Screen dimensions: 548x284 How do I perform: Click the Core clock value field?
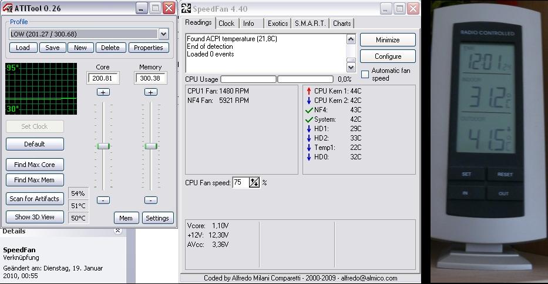(x=103, y=78)
